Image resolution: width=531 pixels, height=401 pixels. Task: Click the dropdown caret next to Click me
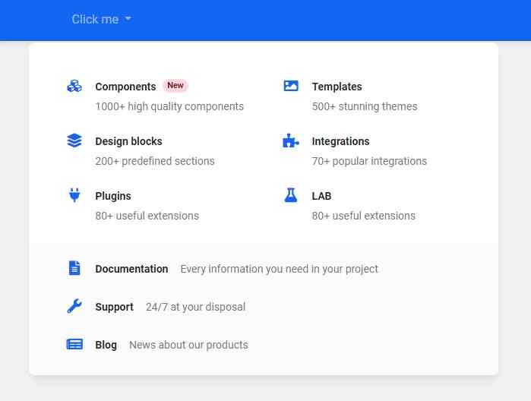pyautogui.click(x=128, y=19)
